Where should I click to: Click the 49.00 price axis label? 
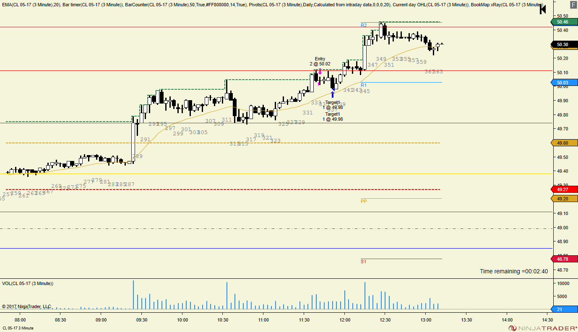coord(563,228)
